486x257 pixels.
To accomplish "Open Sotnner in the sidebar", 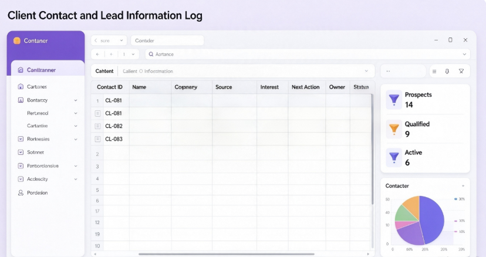I will click(x=35, y=152).
